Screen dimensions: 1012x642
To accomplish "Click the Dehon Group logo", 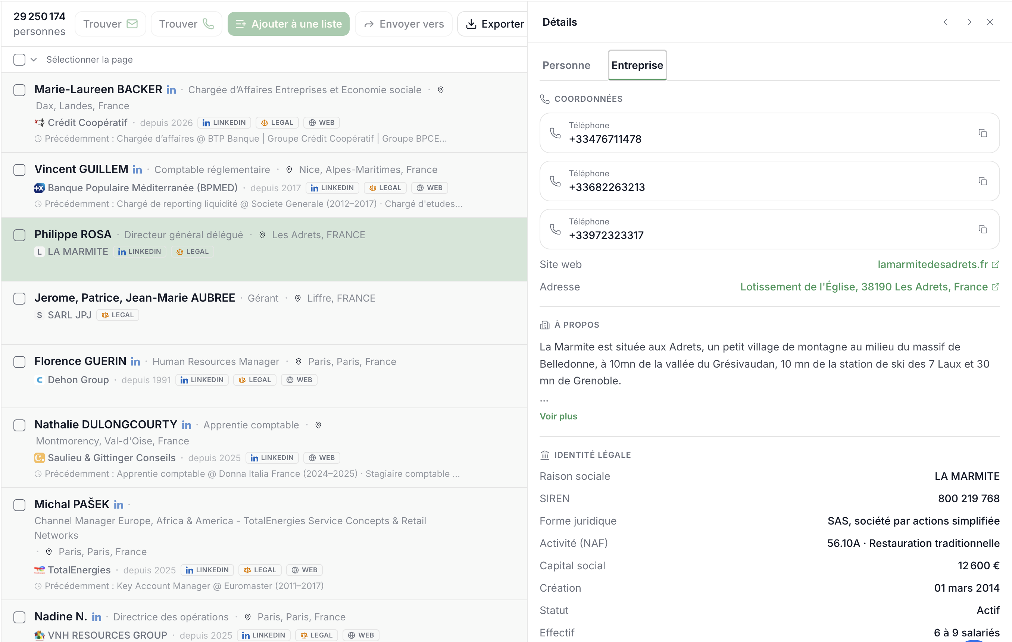I will 40,380.
